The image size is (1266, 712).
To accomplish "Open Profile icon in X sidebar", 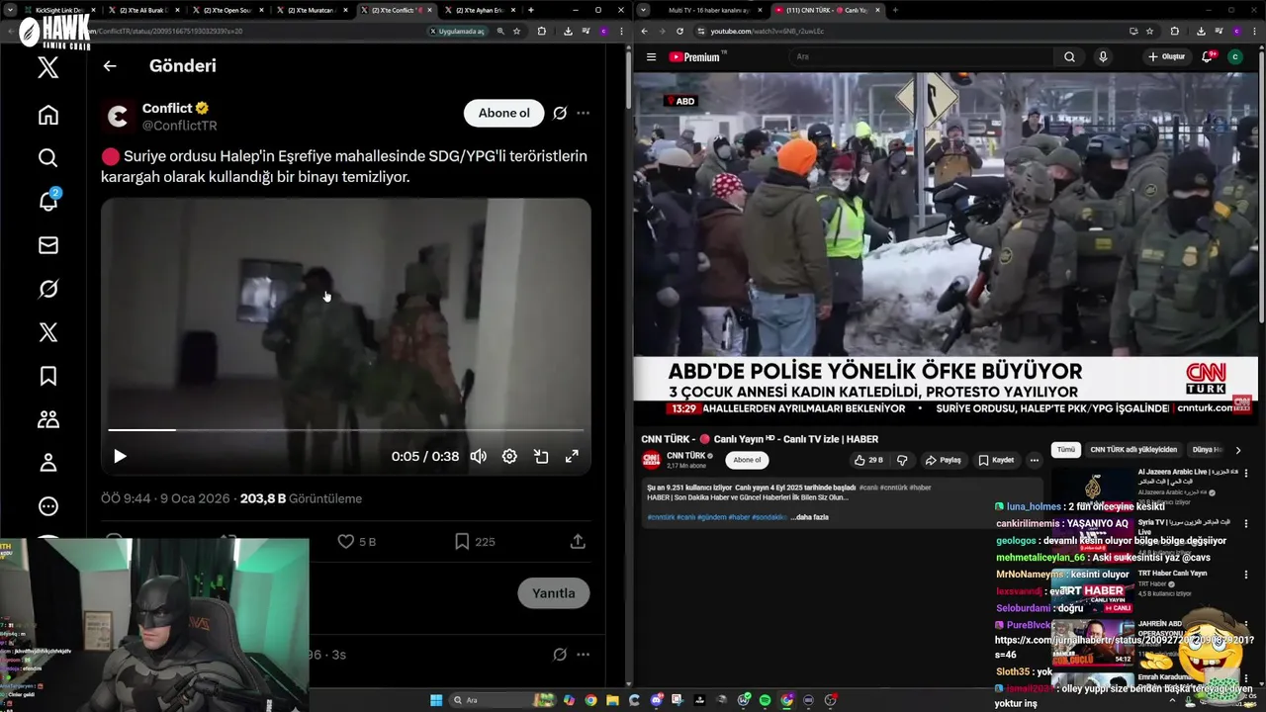I will click(47, 463).
